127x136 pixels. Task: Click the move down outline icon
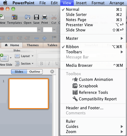point(27,38)
